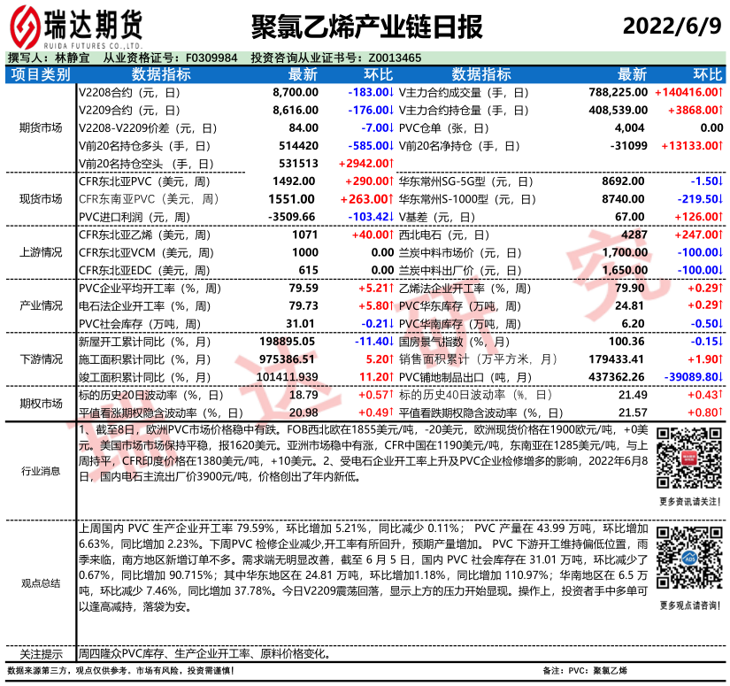This screenshot has width=730, height=686.
Task: Click the 关注提示 row label
Action: tap(41, 654)
